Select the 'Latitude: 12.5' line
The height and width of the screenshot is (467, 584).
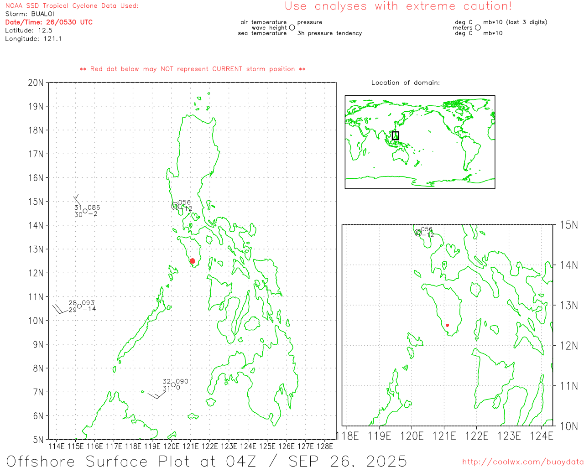tap(29, 31)
